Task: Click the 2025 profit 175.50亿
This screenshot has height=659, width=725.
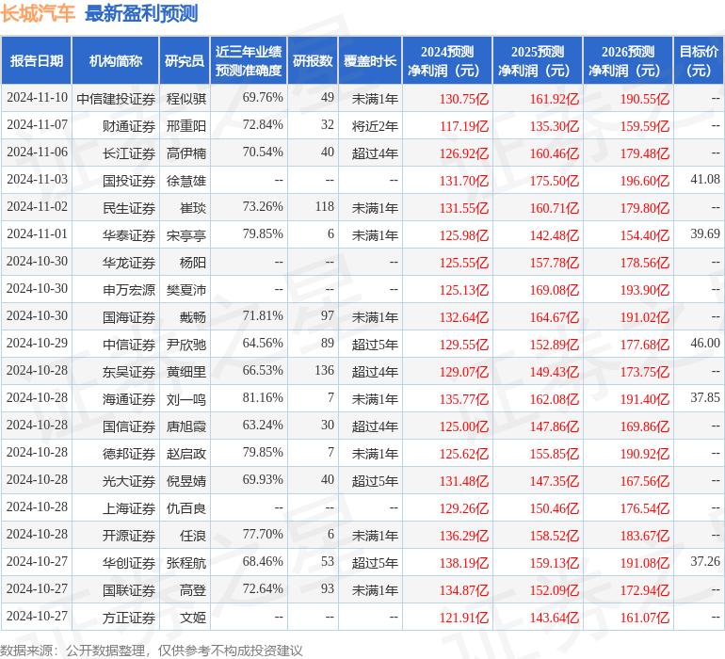Action: [x=555, y=181]
